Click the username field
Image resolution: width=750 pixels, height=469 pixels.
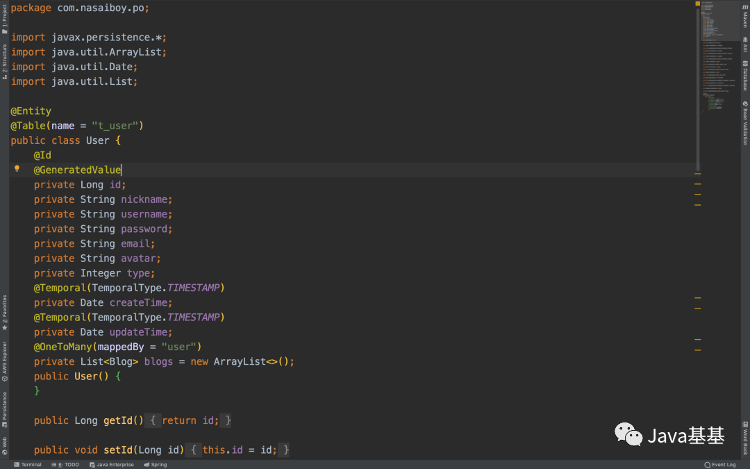point(144,215)
